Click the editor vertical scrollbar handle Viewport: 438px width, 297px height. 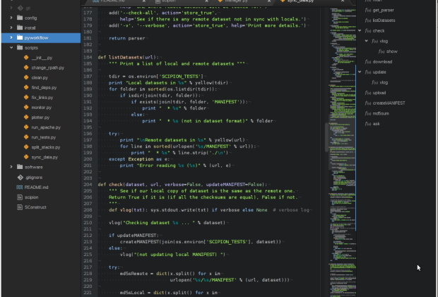click(x=326, y=137)
